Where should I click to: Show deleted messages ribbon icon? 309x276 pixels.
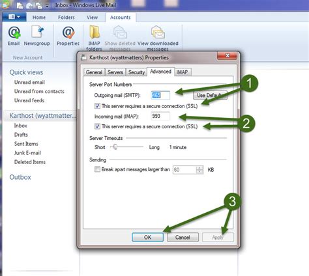coord(120,38)
